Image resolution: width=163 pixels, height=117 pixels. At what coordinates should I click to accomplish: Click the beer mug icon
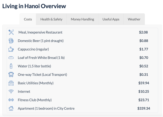coord(11,41)
